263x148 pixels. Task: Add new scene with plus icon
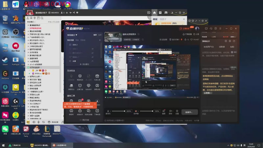[x=100, y=40]
